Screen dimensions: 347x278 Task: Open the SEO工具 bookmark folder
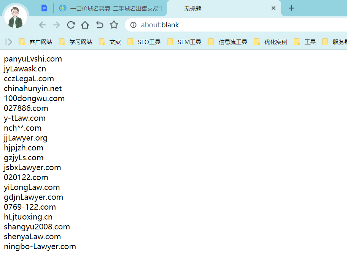[x=144, y=42]
